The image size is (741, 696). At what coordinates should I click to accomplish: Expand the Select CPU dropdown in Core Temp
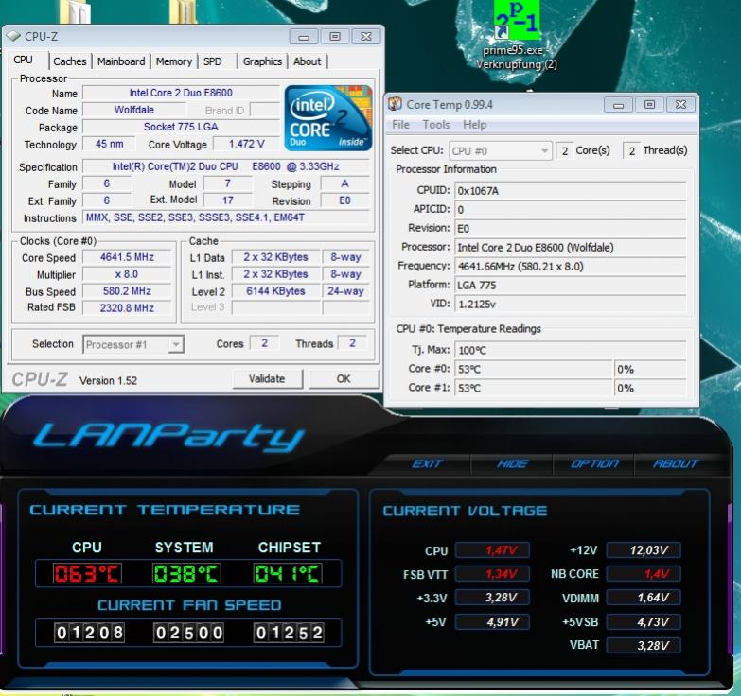[545, 151]
